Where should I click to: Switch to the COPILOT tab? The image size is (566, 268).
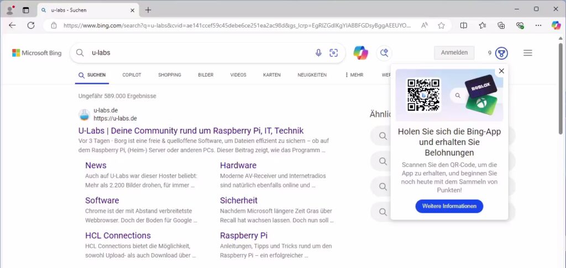point(132,75)
